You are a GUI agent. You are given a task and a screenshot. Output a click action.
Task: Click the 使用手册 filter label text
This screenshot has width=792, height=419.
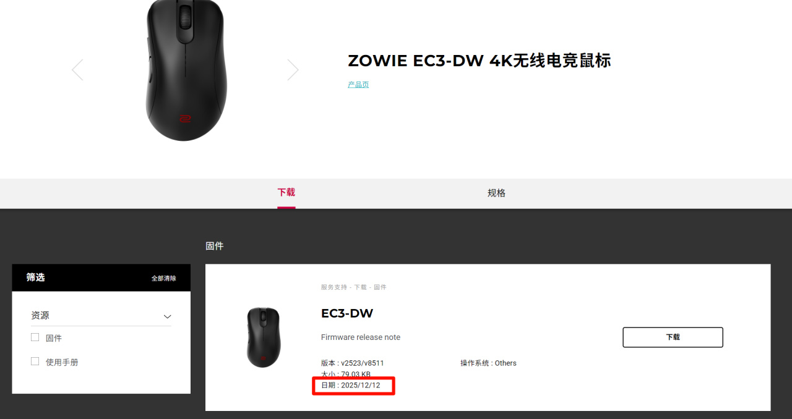pos(62,362)
